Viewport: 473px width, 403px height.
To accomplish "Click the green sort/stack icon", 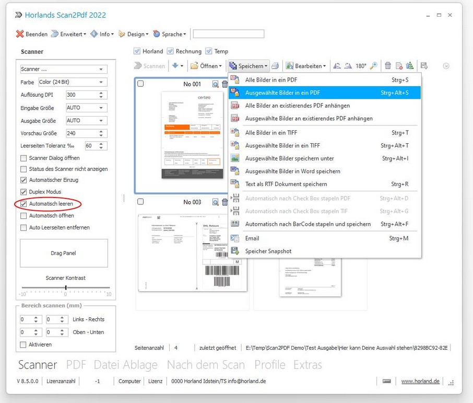I will click(x=410, y=65).
